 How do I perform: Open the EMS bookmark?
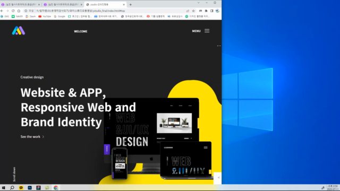(5, 16)
